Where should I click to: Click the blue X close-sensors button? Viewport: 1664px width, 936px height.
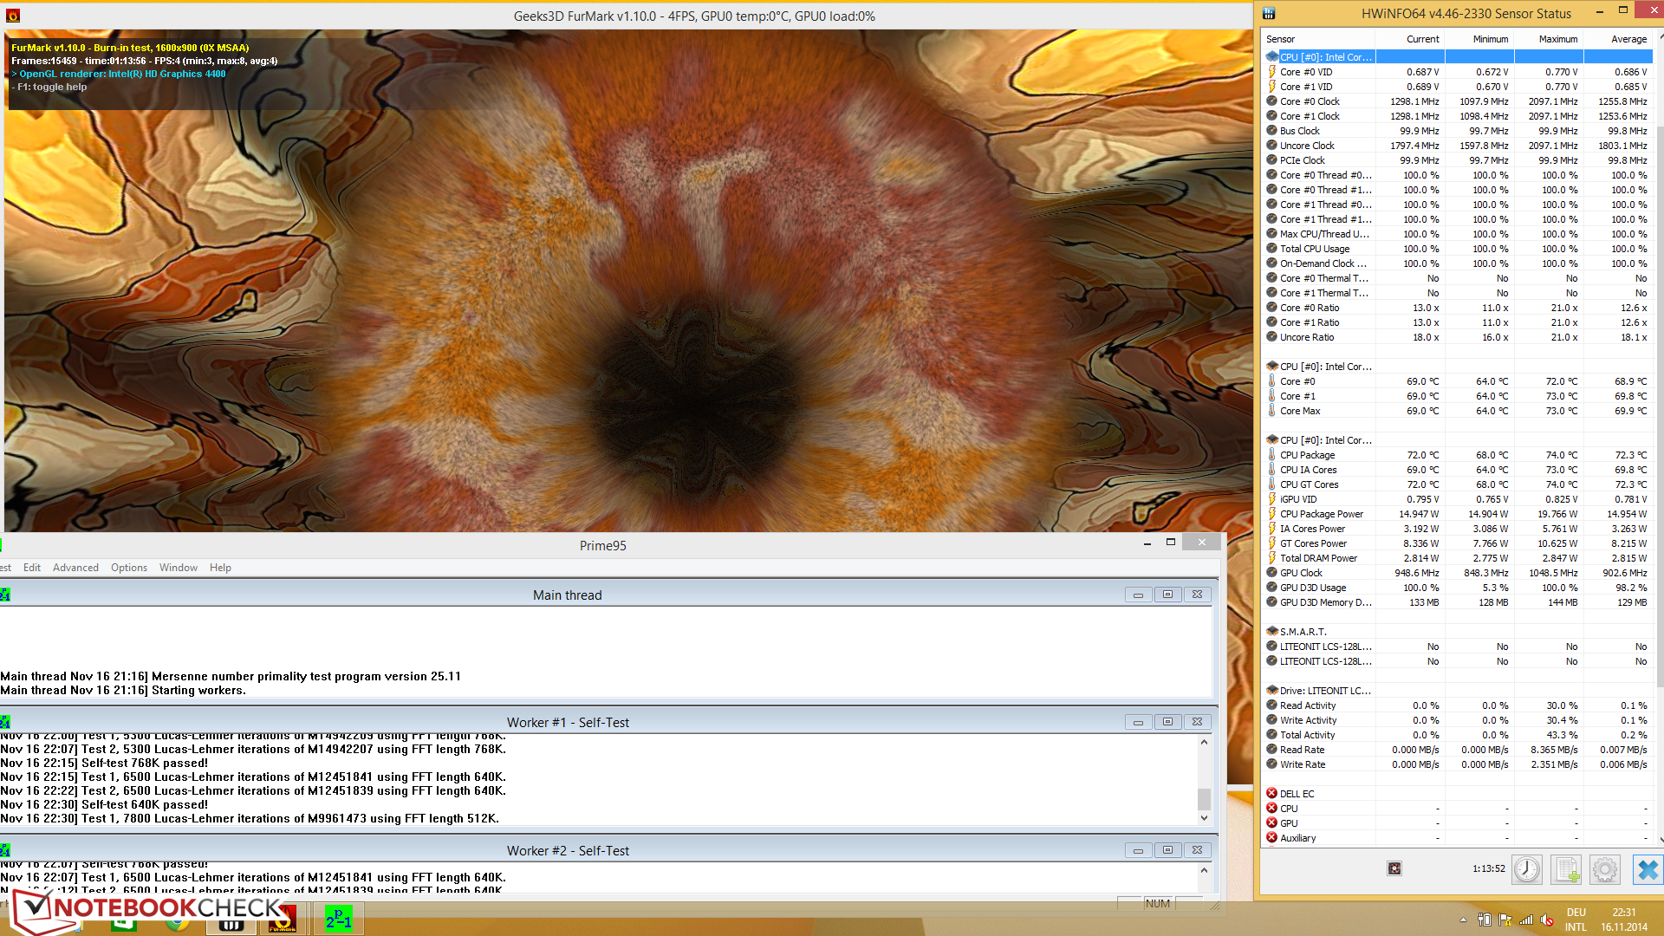(x=1648, y=869)
